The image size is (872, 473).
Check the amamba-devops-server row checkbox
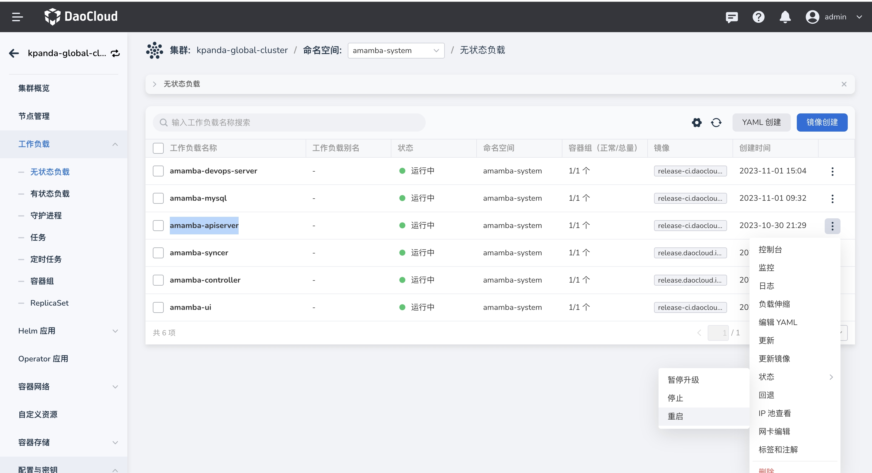coord(158,171)
